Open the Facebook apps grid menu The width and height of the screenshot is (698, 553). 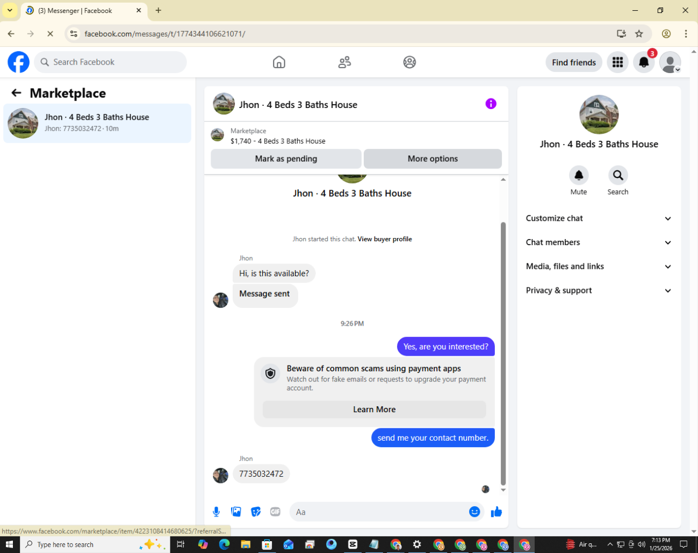click(618, 62)
